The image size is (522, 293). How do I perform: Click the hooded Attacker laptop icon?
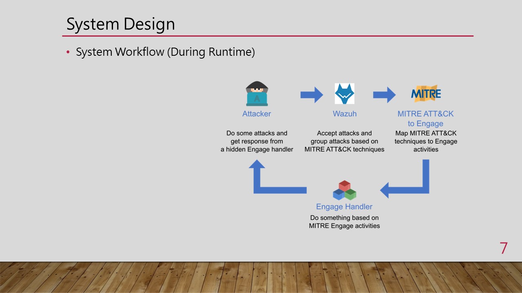257,94
